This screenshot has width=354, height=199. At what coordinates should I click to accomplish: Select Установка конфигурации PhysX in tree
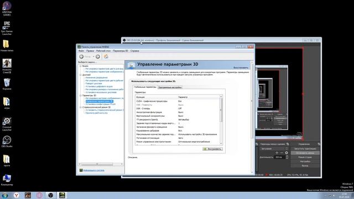pyautogui.click(x=101, y=104)
